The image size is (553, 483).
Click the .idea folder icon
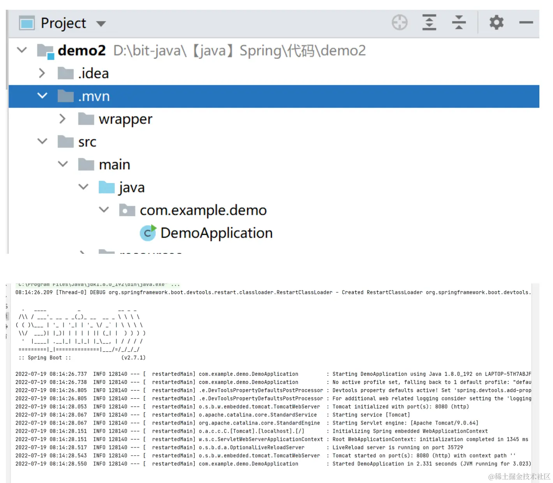(x=65, y=73)
